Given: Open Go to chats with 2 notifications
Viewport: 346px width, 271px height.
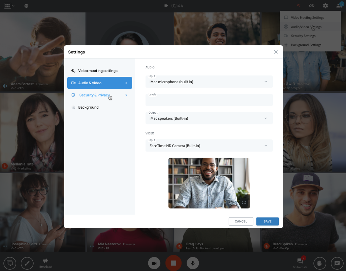Looking at the screenshot, I should pos(300,263).
